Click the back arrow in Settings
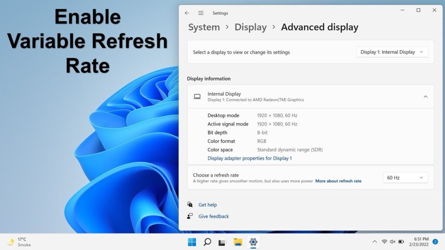 pos(187,13)
